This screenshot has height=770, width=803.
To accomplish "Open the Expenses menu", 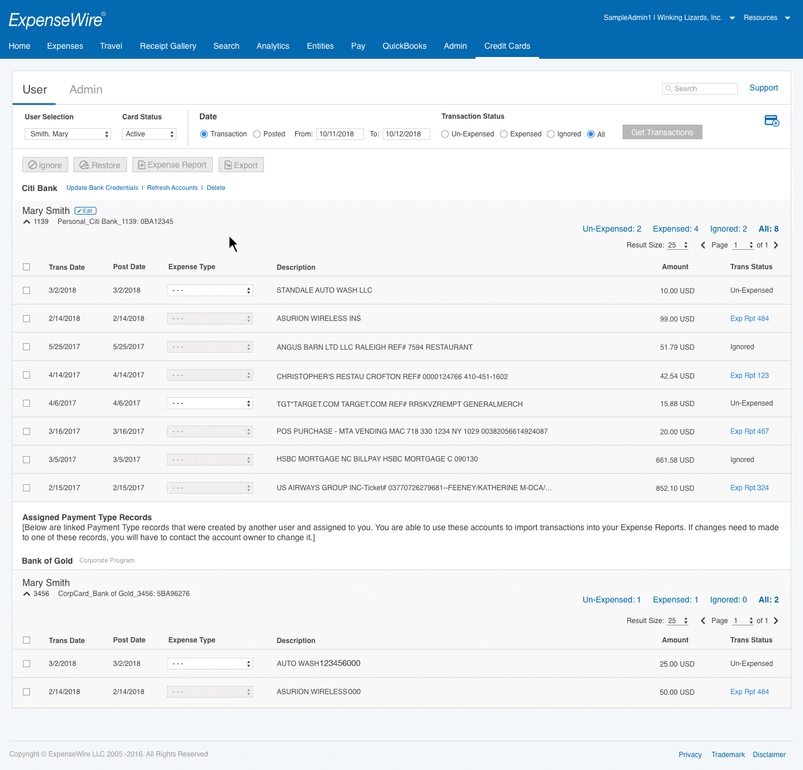I will point(65,46).
